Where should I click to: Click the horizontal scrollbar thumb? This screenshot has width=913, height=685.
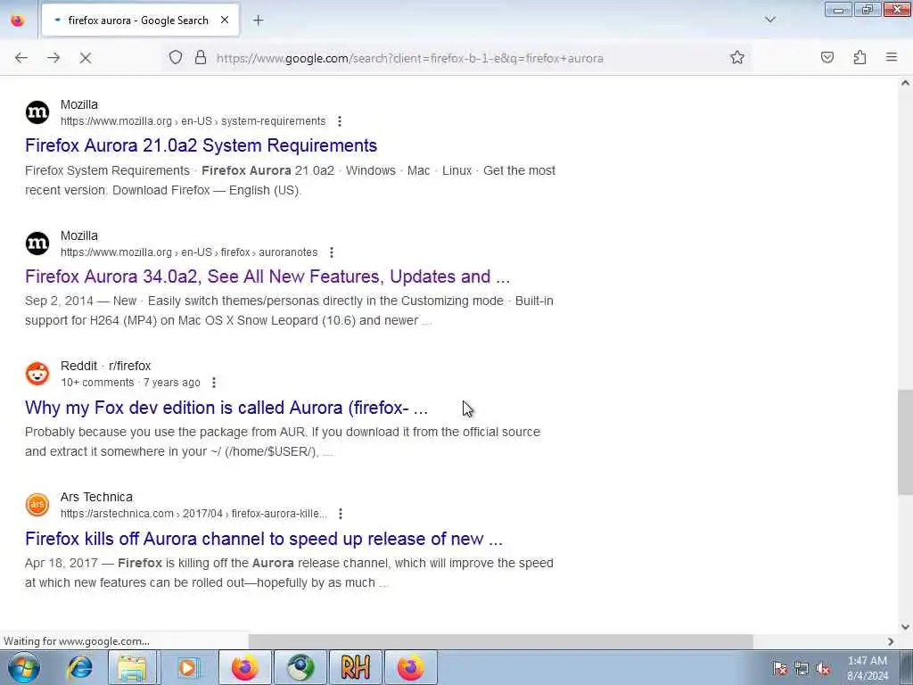[501, 641]
